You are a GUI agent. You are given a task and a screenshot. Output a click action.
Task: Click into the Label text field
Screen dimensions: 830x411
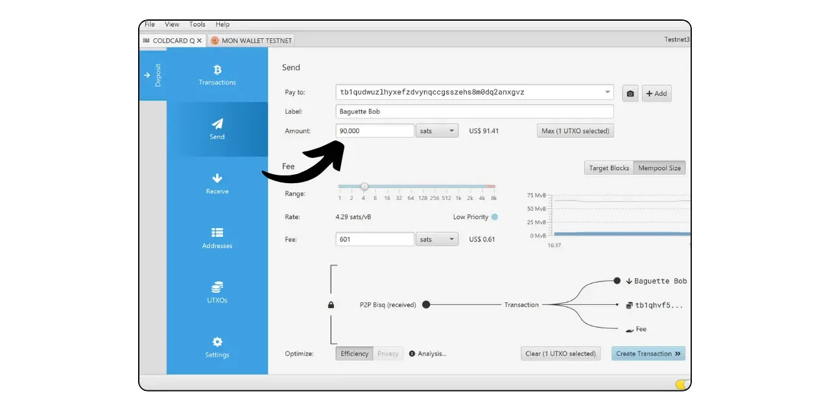pyautogui.click(x=474, y=111)
